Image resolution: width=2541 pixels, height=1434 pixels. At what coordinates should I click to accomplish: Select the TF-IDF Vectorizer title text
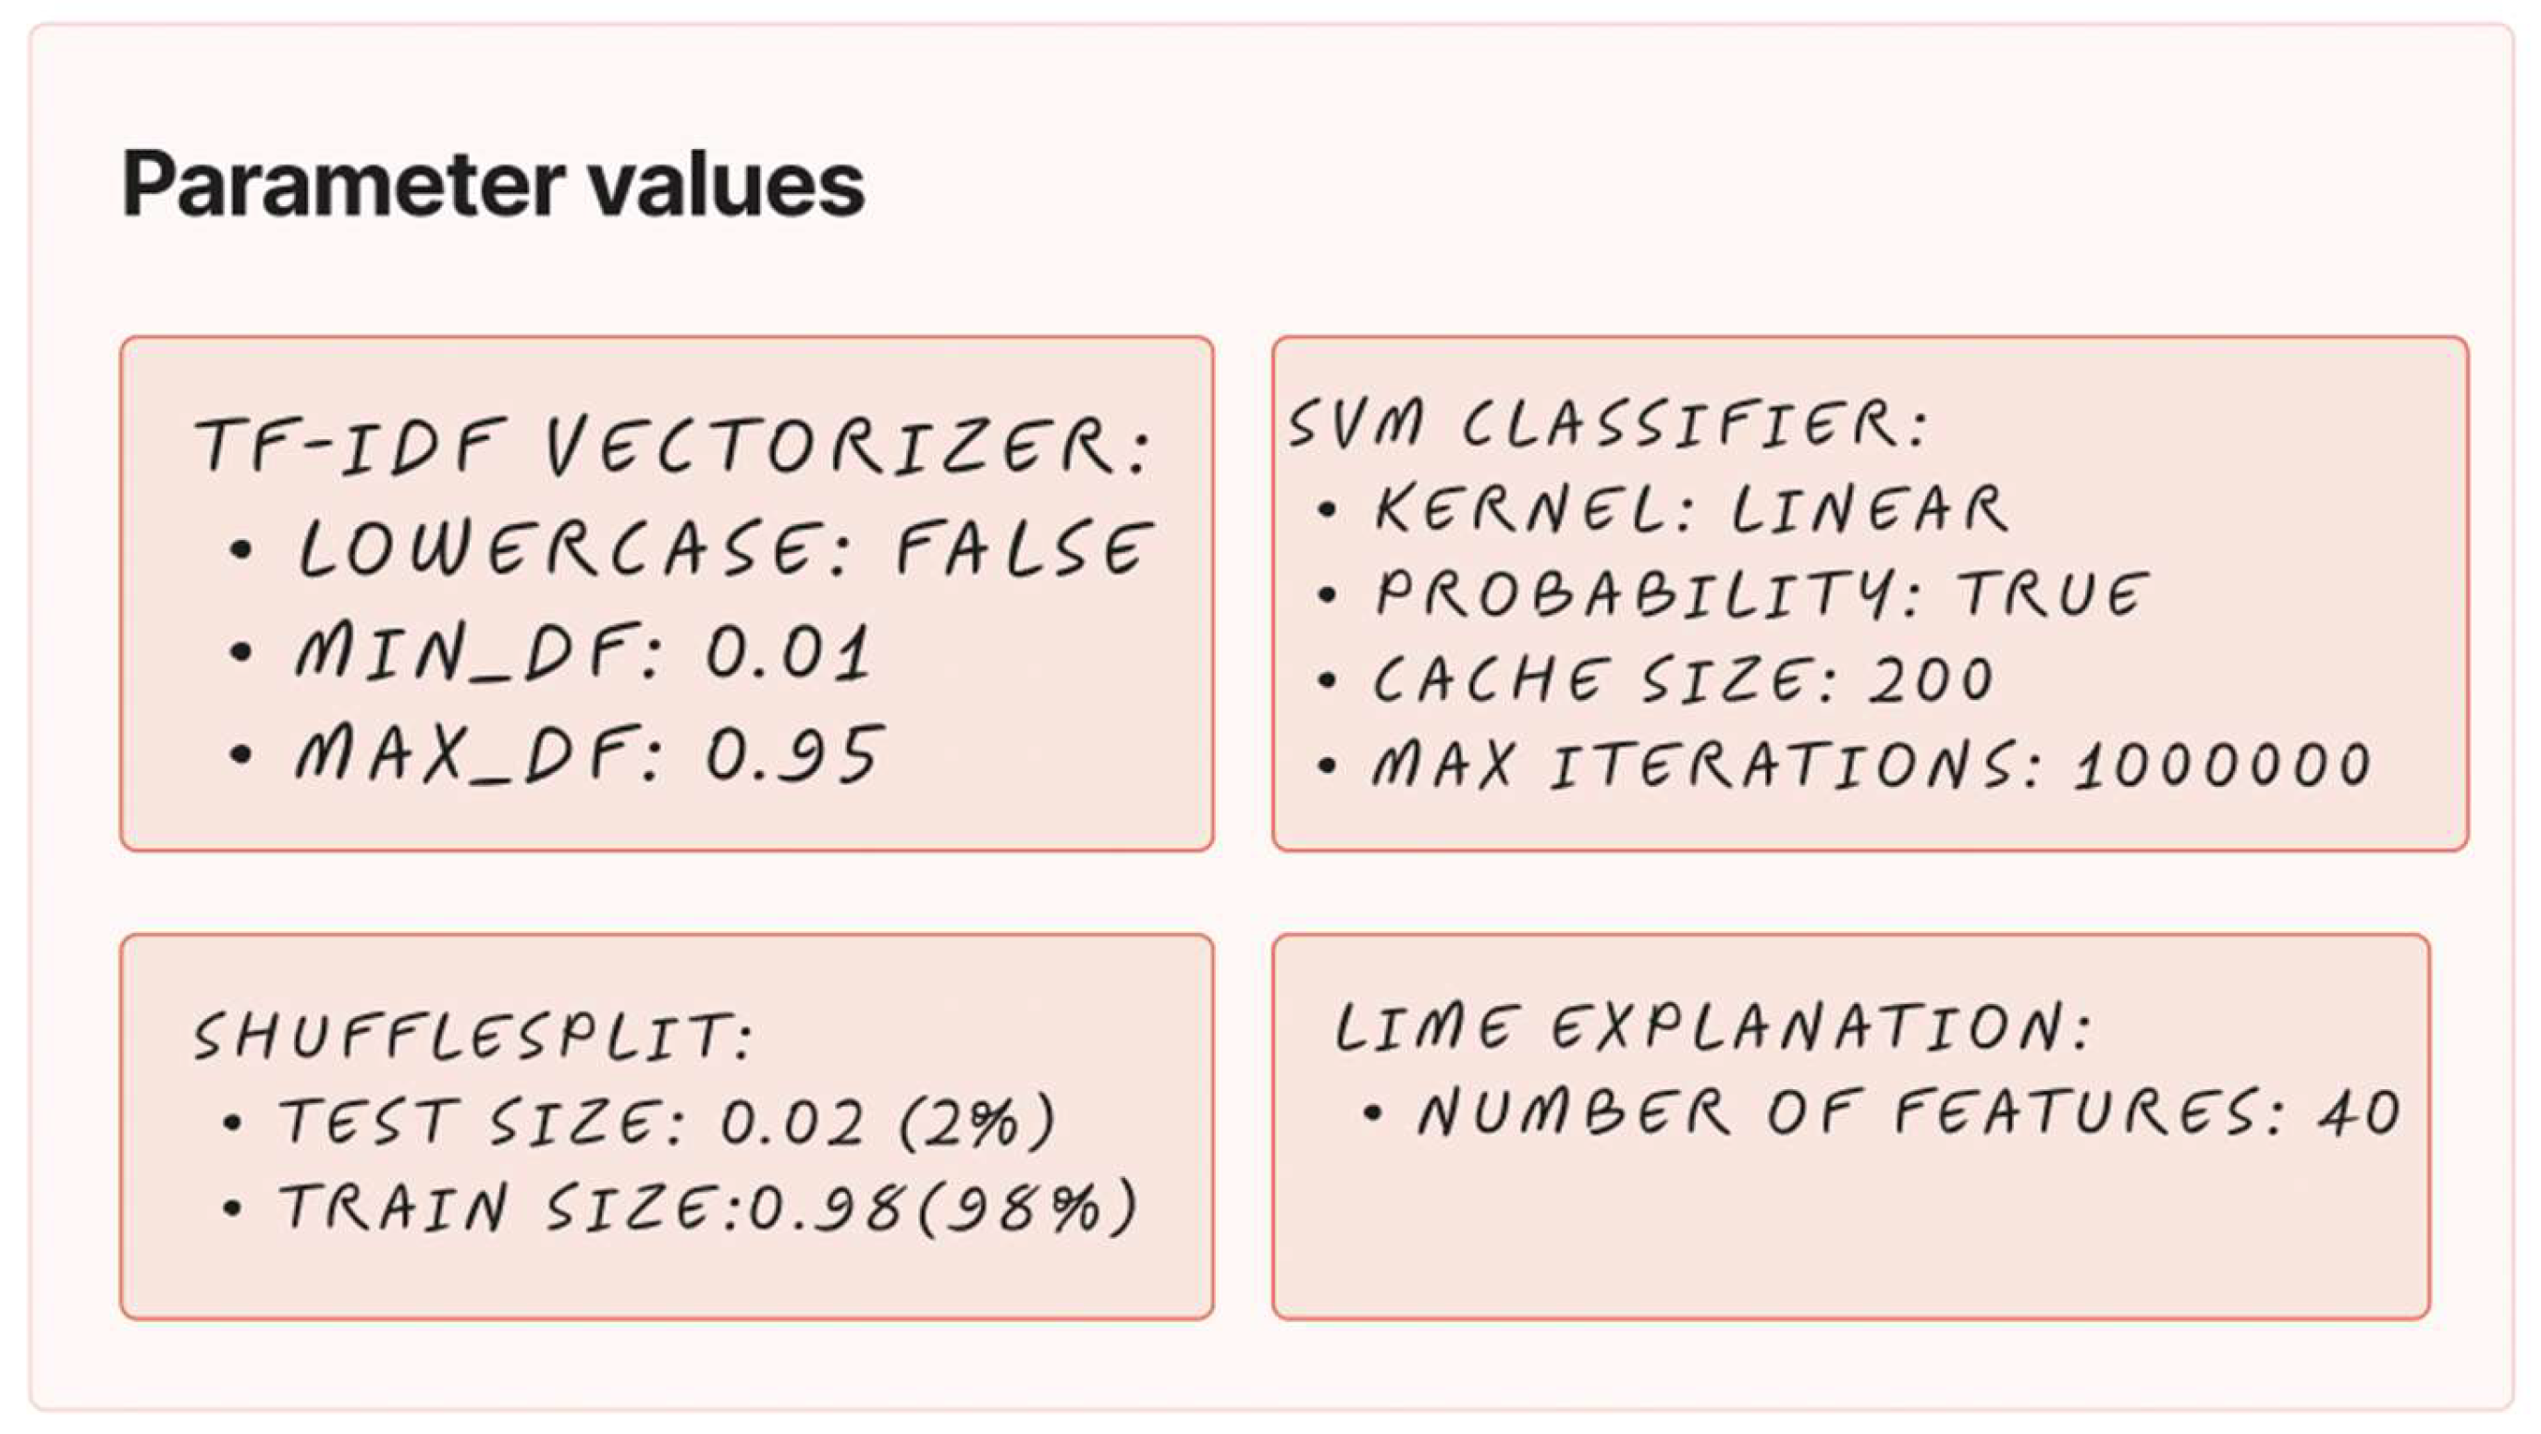click(673, 447)
